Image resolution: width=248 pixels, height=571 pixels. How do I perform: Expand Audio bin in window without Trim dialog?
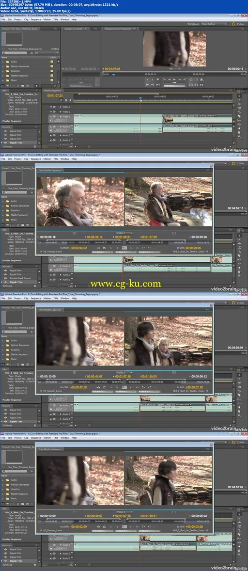pyautogui.click(x=3, y=62)
